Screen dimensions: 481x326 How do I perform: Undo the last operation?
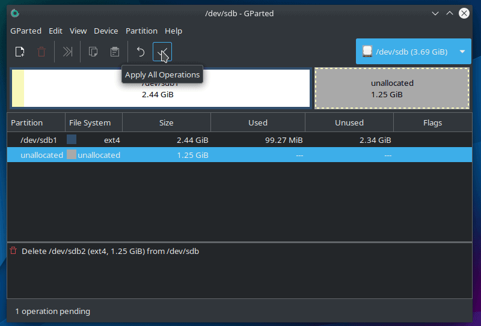pyautogui.click(x=141, y=52)
